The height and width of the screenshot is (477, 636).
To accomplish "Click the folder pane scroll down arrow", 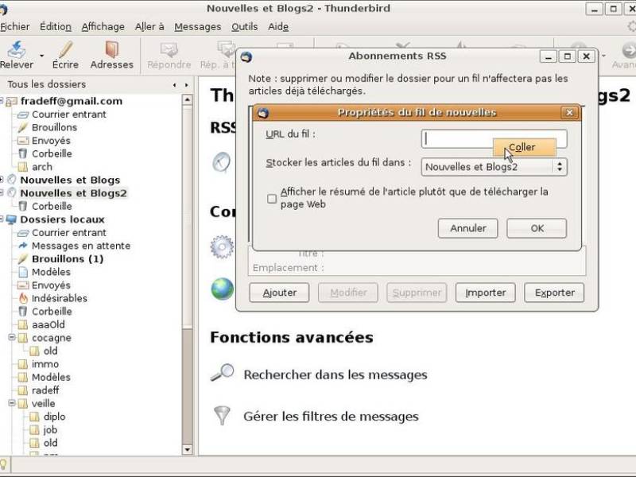I will 187,449.
